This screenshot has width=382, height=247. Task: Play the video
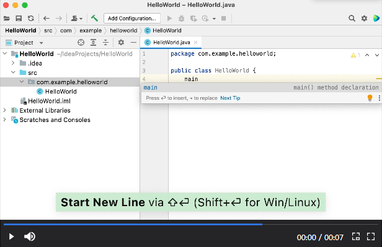coord(11,236)
